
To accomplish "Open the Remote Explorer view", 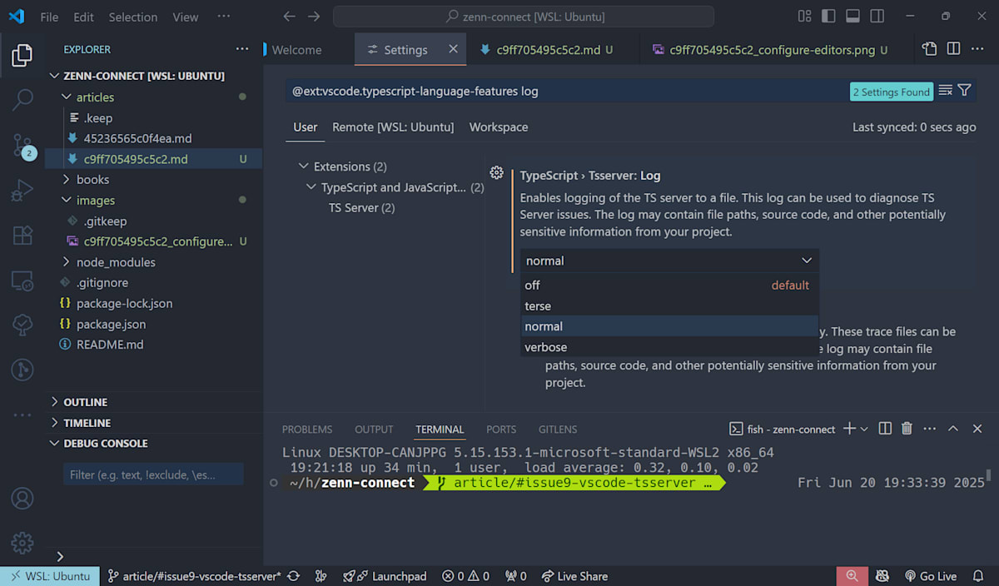I will (x=22, y=281).
